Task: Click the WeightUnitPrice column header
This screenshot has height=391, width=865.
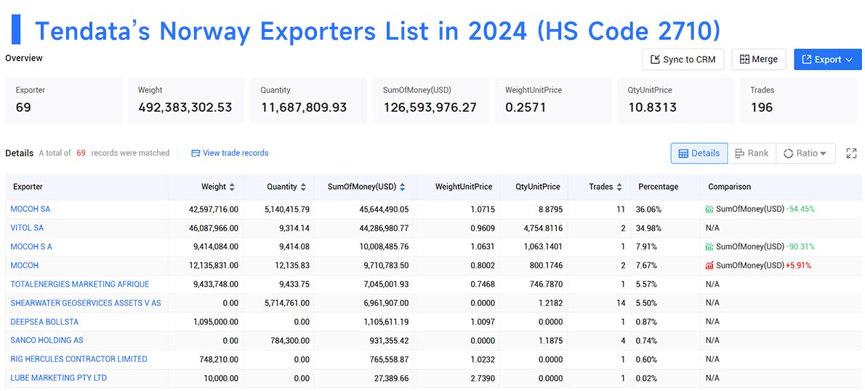Action: [464, 187]
